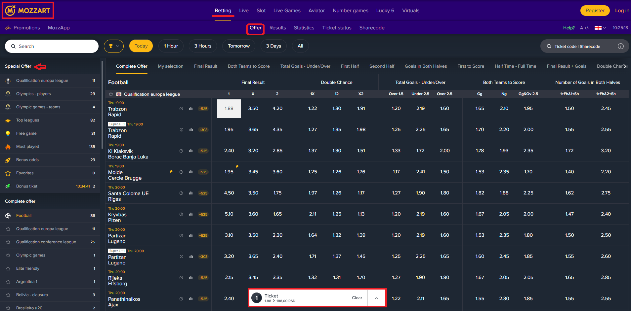Click the Ticket code | Sharecode field

pyautogui.click(x=585, y=46)
